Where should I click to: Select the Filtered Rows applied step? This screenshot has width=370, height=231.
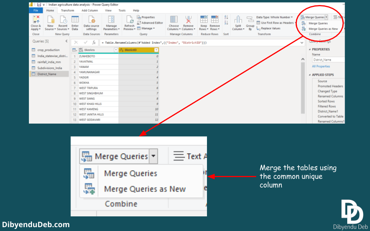326,106
